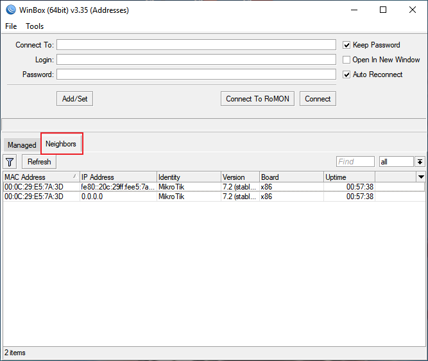Click the '2 items' status bar text

15,353
